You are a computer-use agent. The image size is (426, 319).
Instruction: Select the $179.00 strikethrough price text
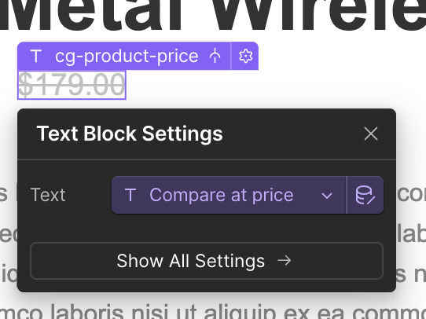(x=72, y=85)
